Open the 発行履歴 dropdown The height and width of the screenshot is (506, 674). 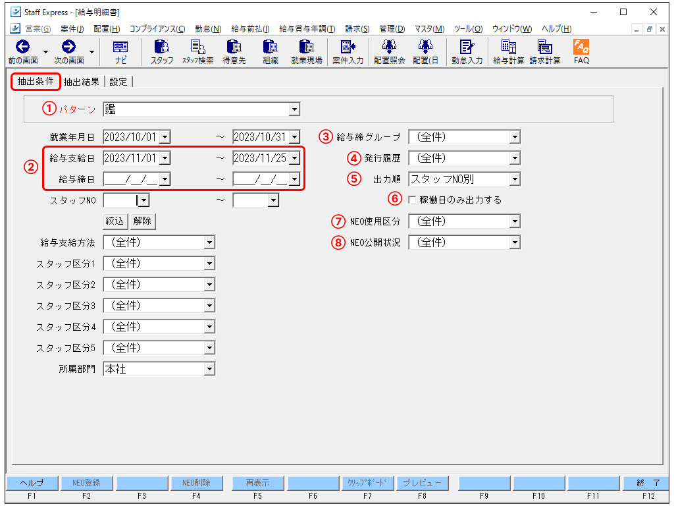tap(515, 158)
